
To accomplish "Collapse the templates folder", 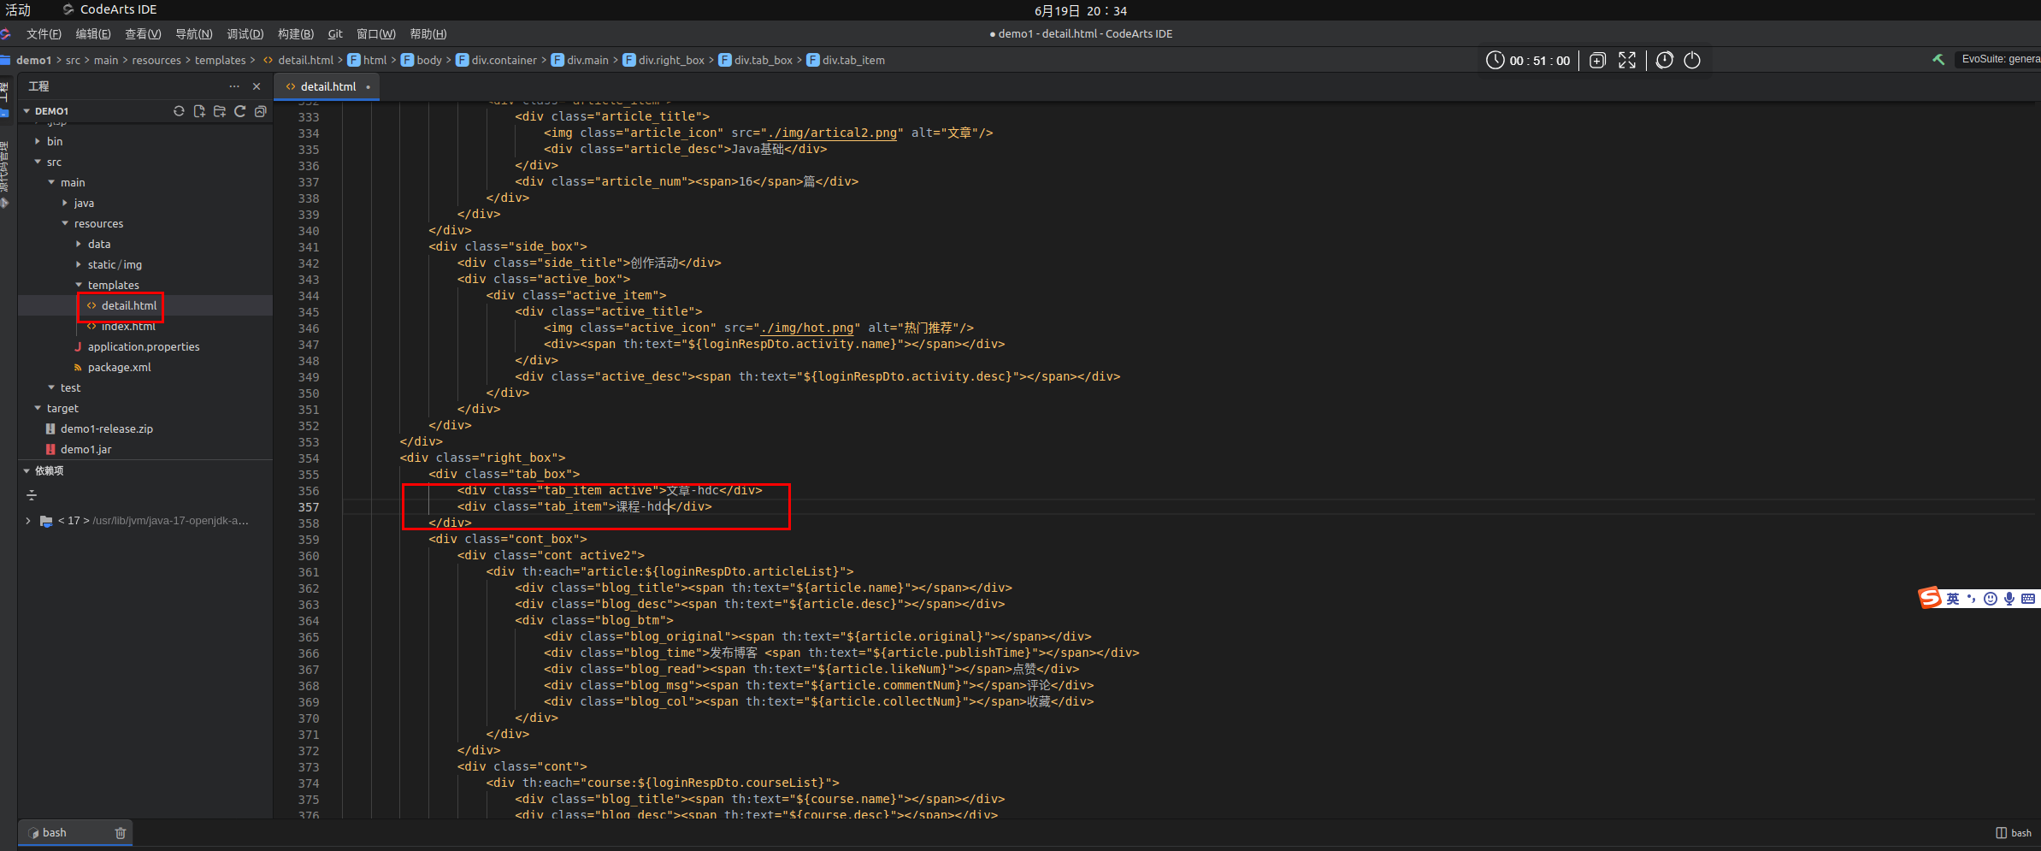I will tap(79, 286).
